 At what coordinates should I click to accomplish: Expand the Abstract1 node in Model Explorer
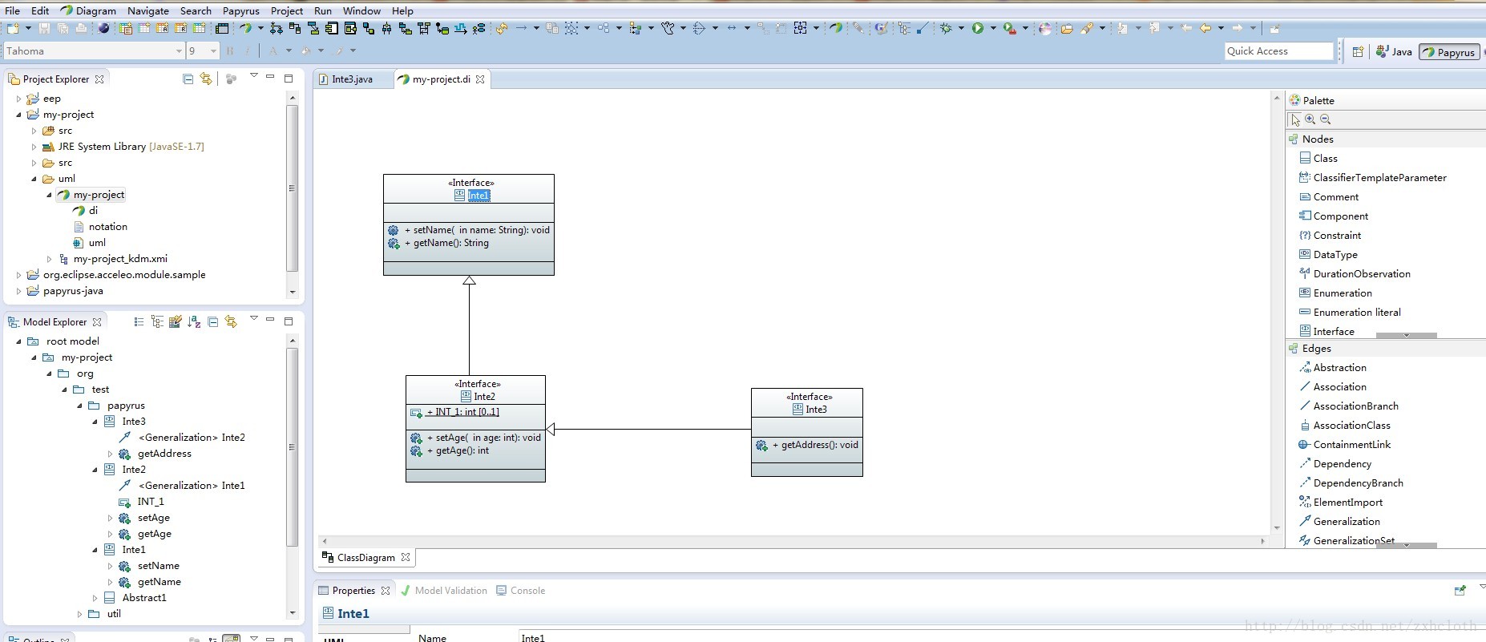(95, 598)
